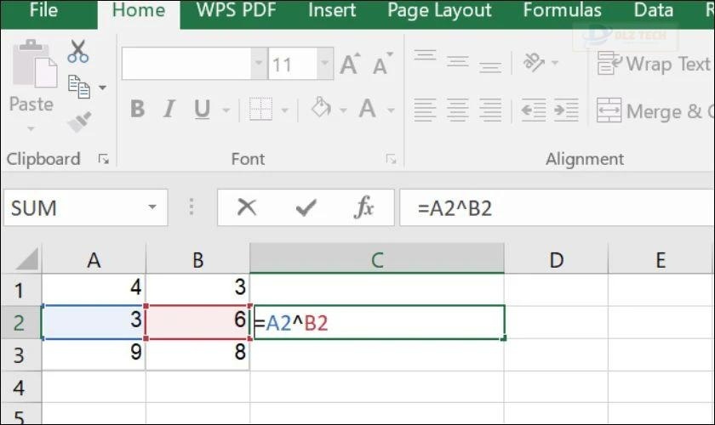Toggle Italic formatting
The image size is (715, 425).
pos(169,110)
